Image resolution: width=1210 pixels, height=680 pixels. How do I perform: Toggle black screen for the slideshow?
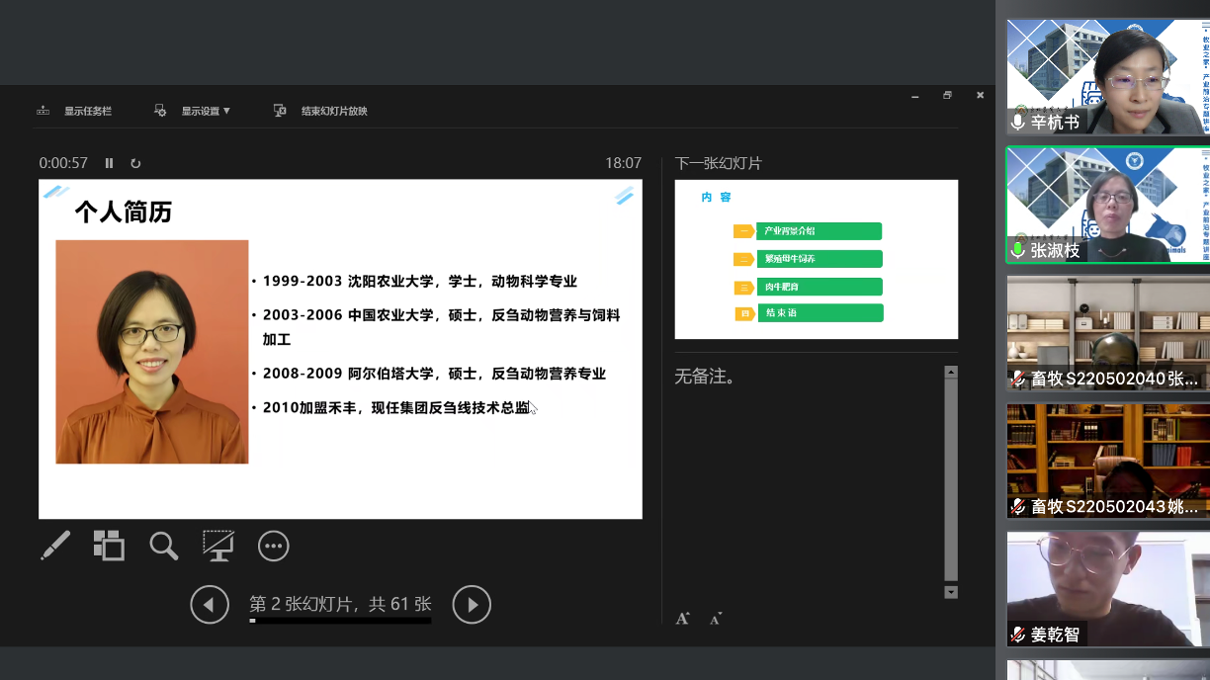pyautogui.click(x=217, y=546)
